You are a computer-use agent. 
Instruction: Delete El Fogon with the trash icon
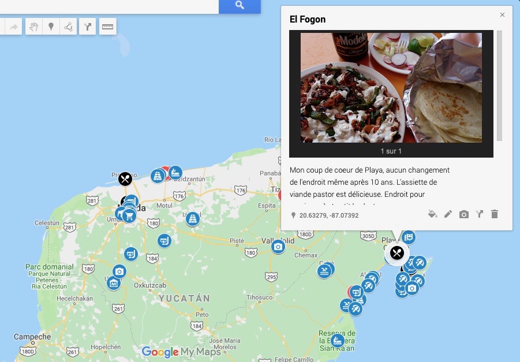495,214
